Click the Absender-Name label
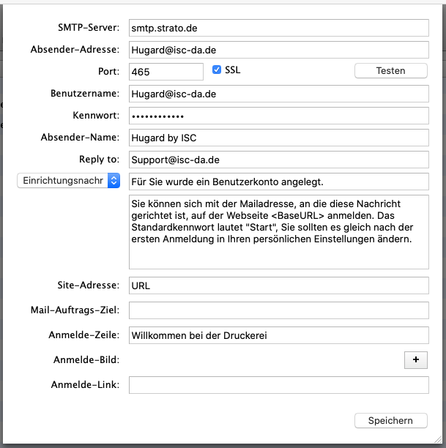The height and width of the screenshot is (448, 446). pyautogui.click(x=80, y=138)
